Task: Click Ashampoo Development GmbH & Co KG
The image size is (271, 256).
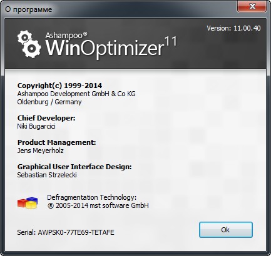Action: point(76,94)
